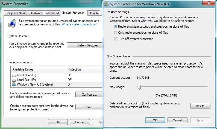Viewport: 217px width, 129px height.
Task: Open the Hardware tab
Action: click(36, 13)
